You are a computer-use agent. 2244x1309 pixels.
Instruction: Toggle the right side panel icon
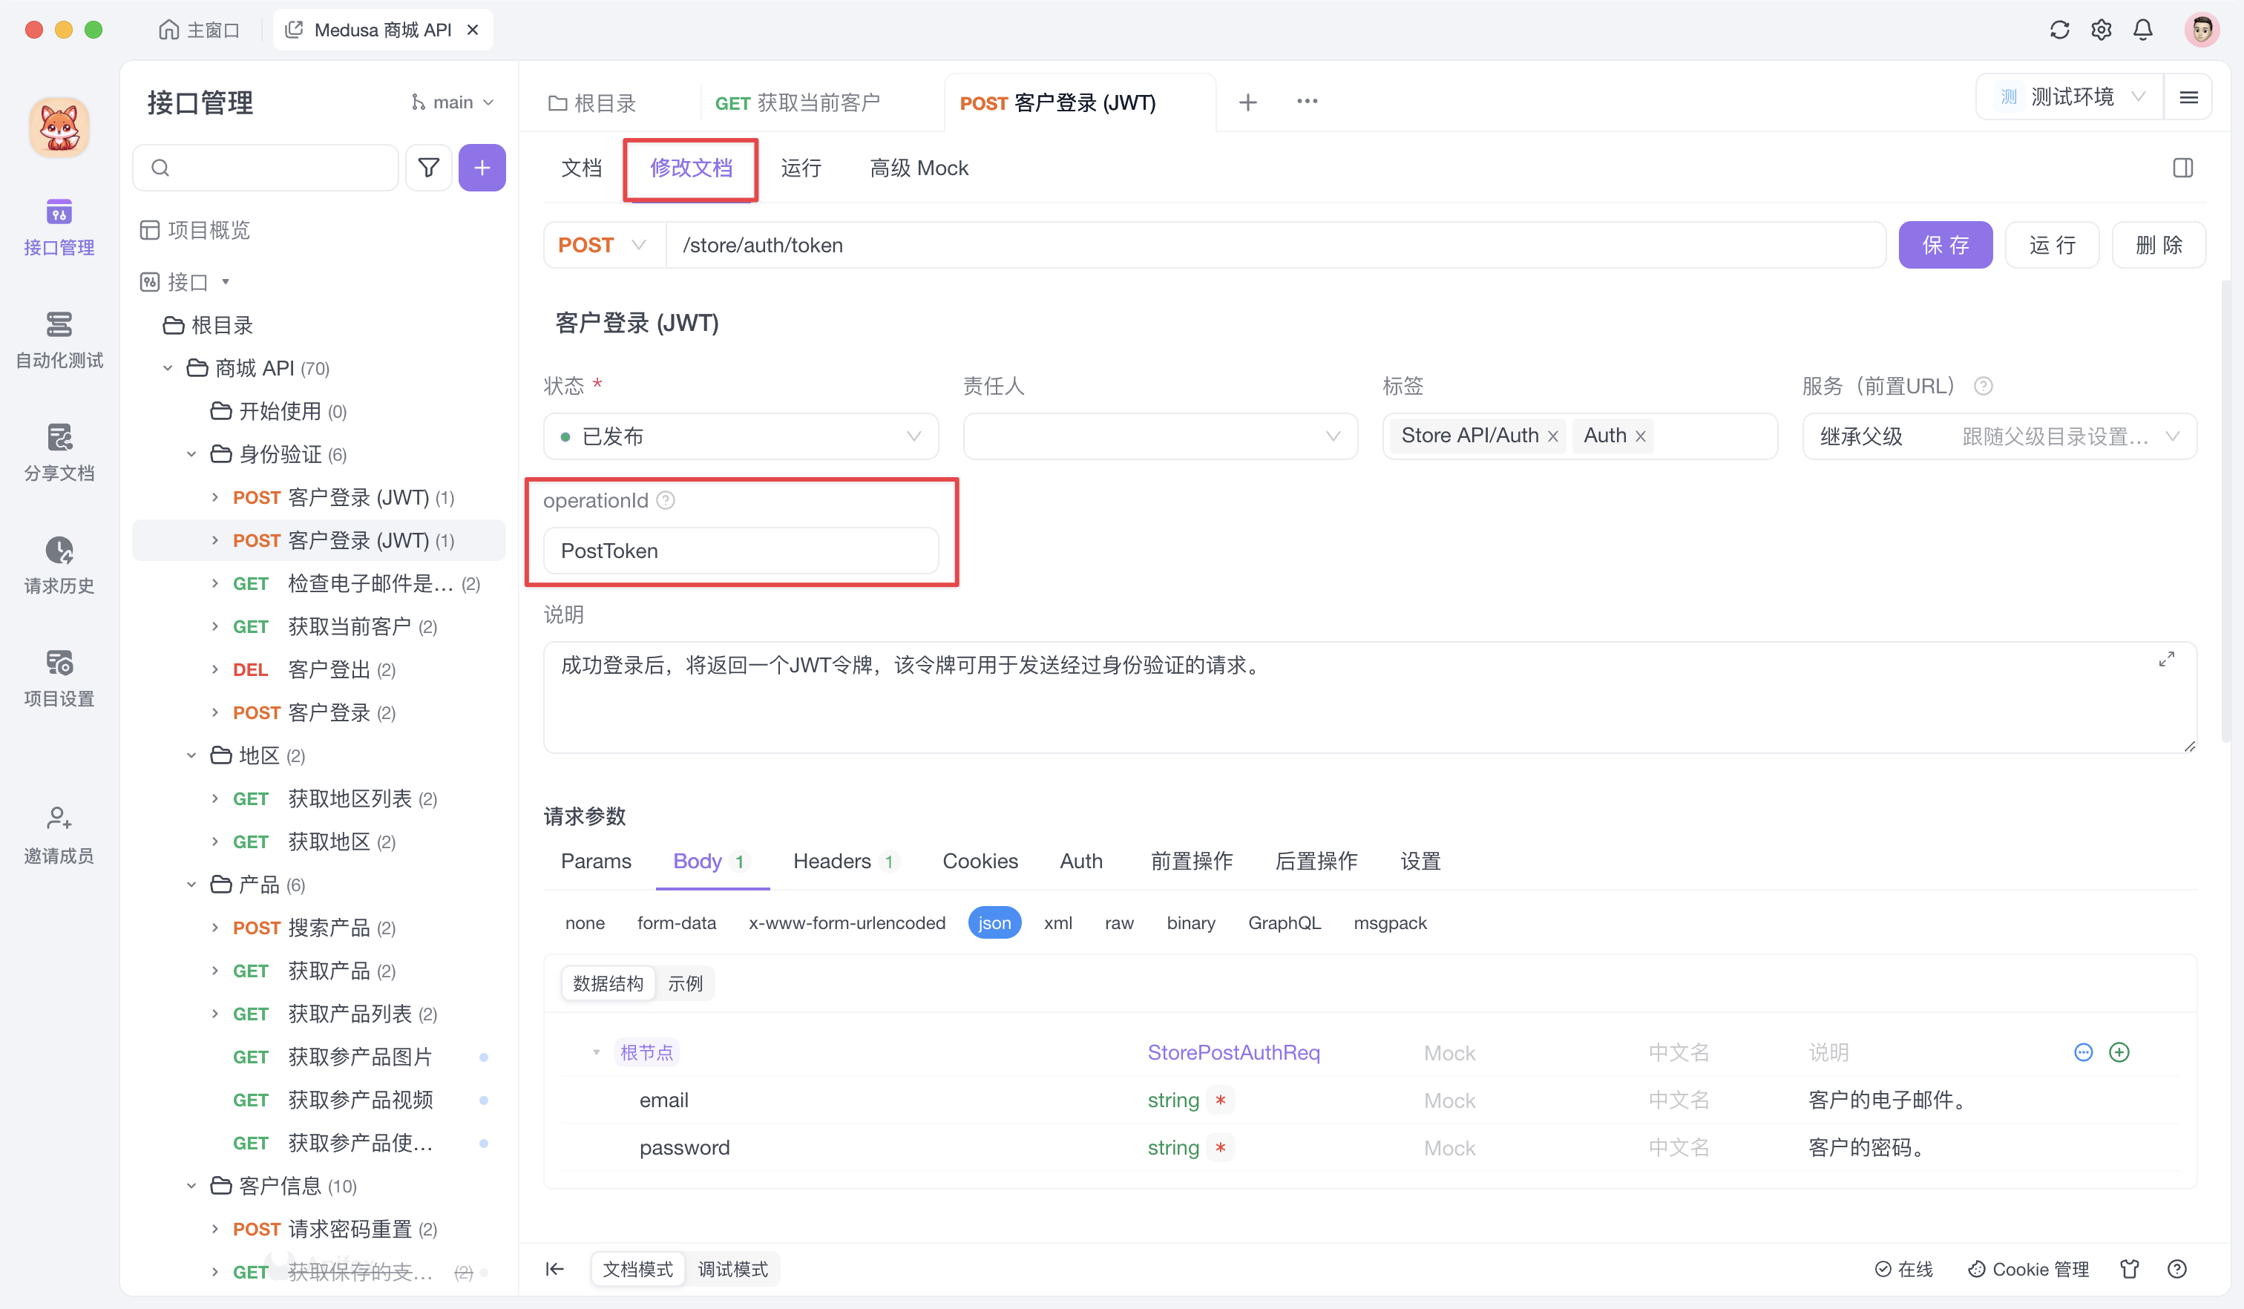coord(2182,168)
